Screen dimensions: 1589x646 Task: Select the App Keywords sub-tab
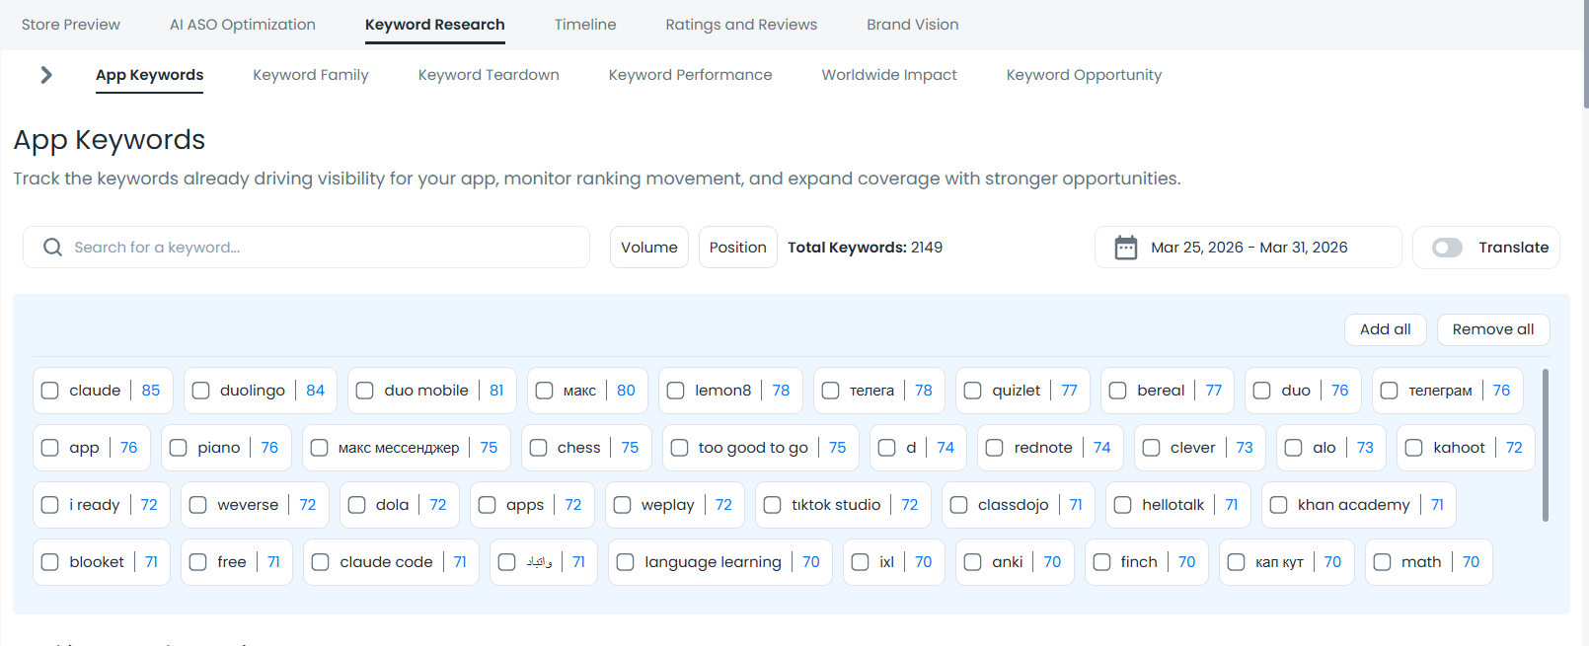149,75
